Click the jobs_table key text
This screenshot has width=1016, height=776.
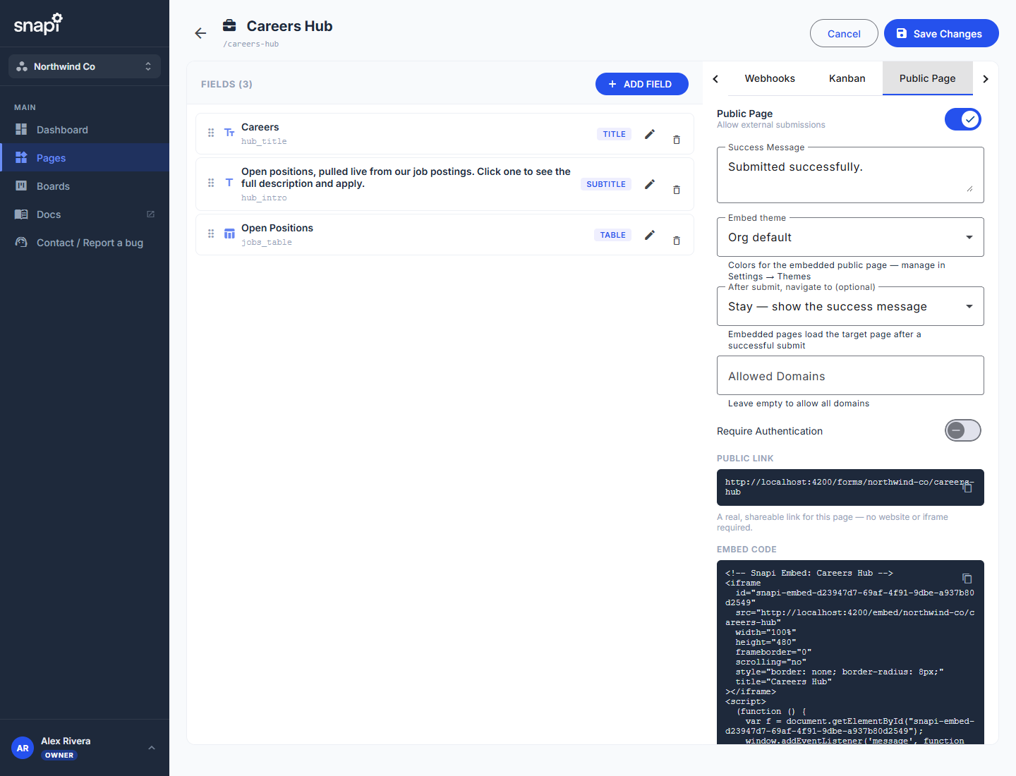267,242
